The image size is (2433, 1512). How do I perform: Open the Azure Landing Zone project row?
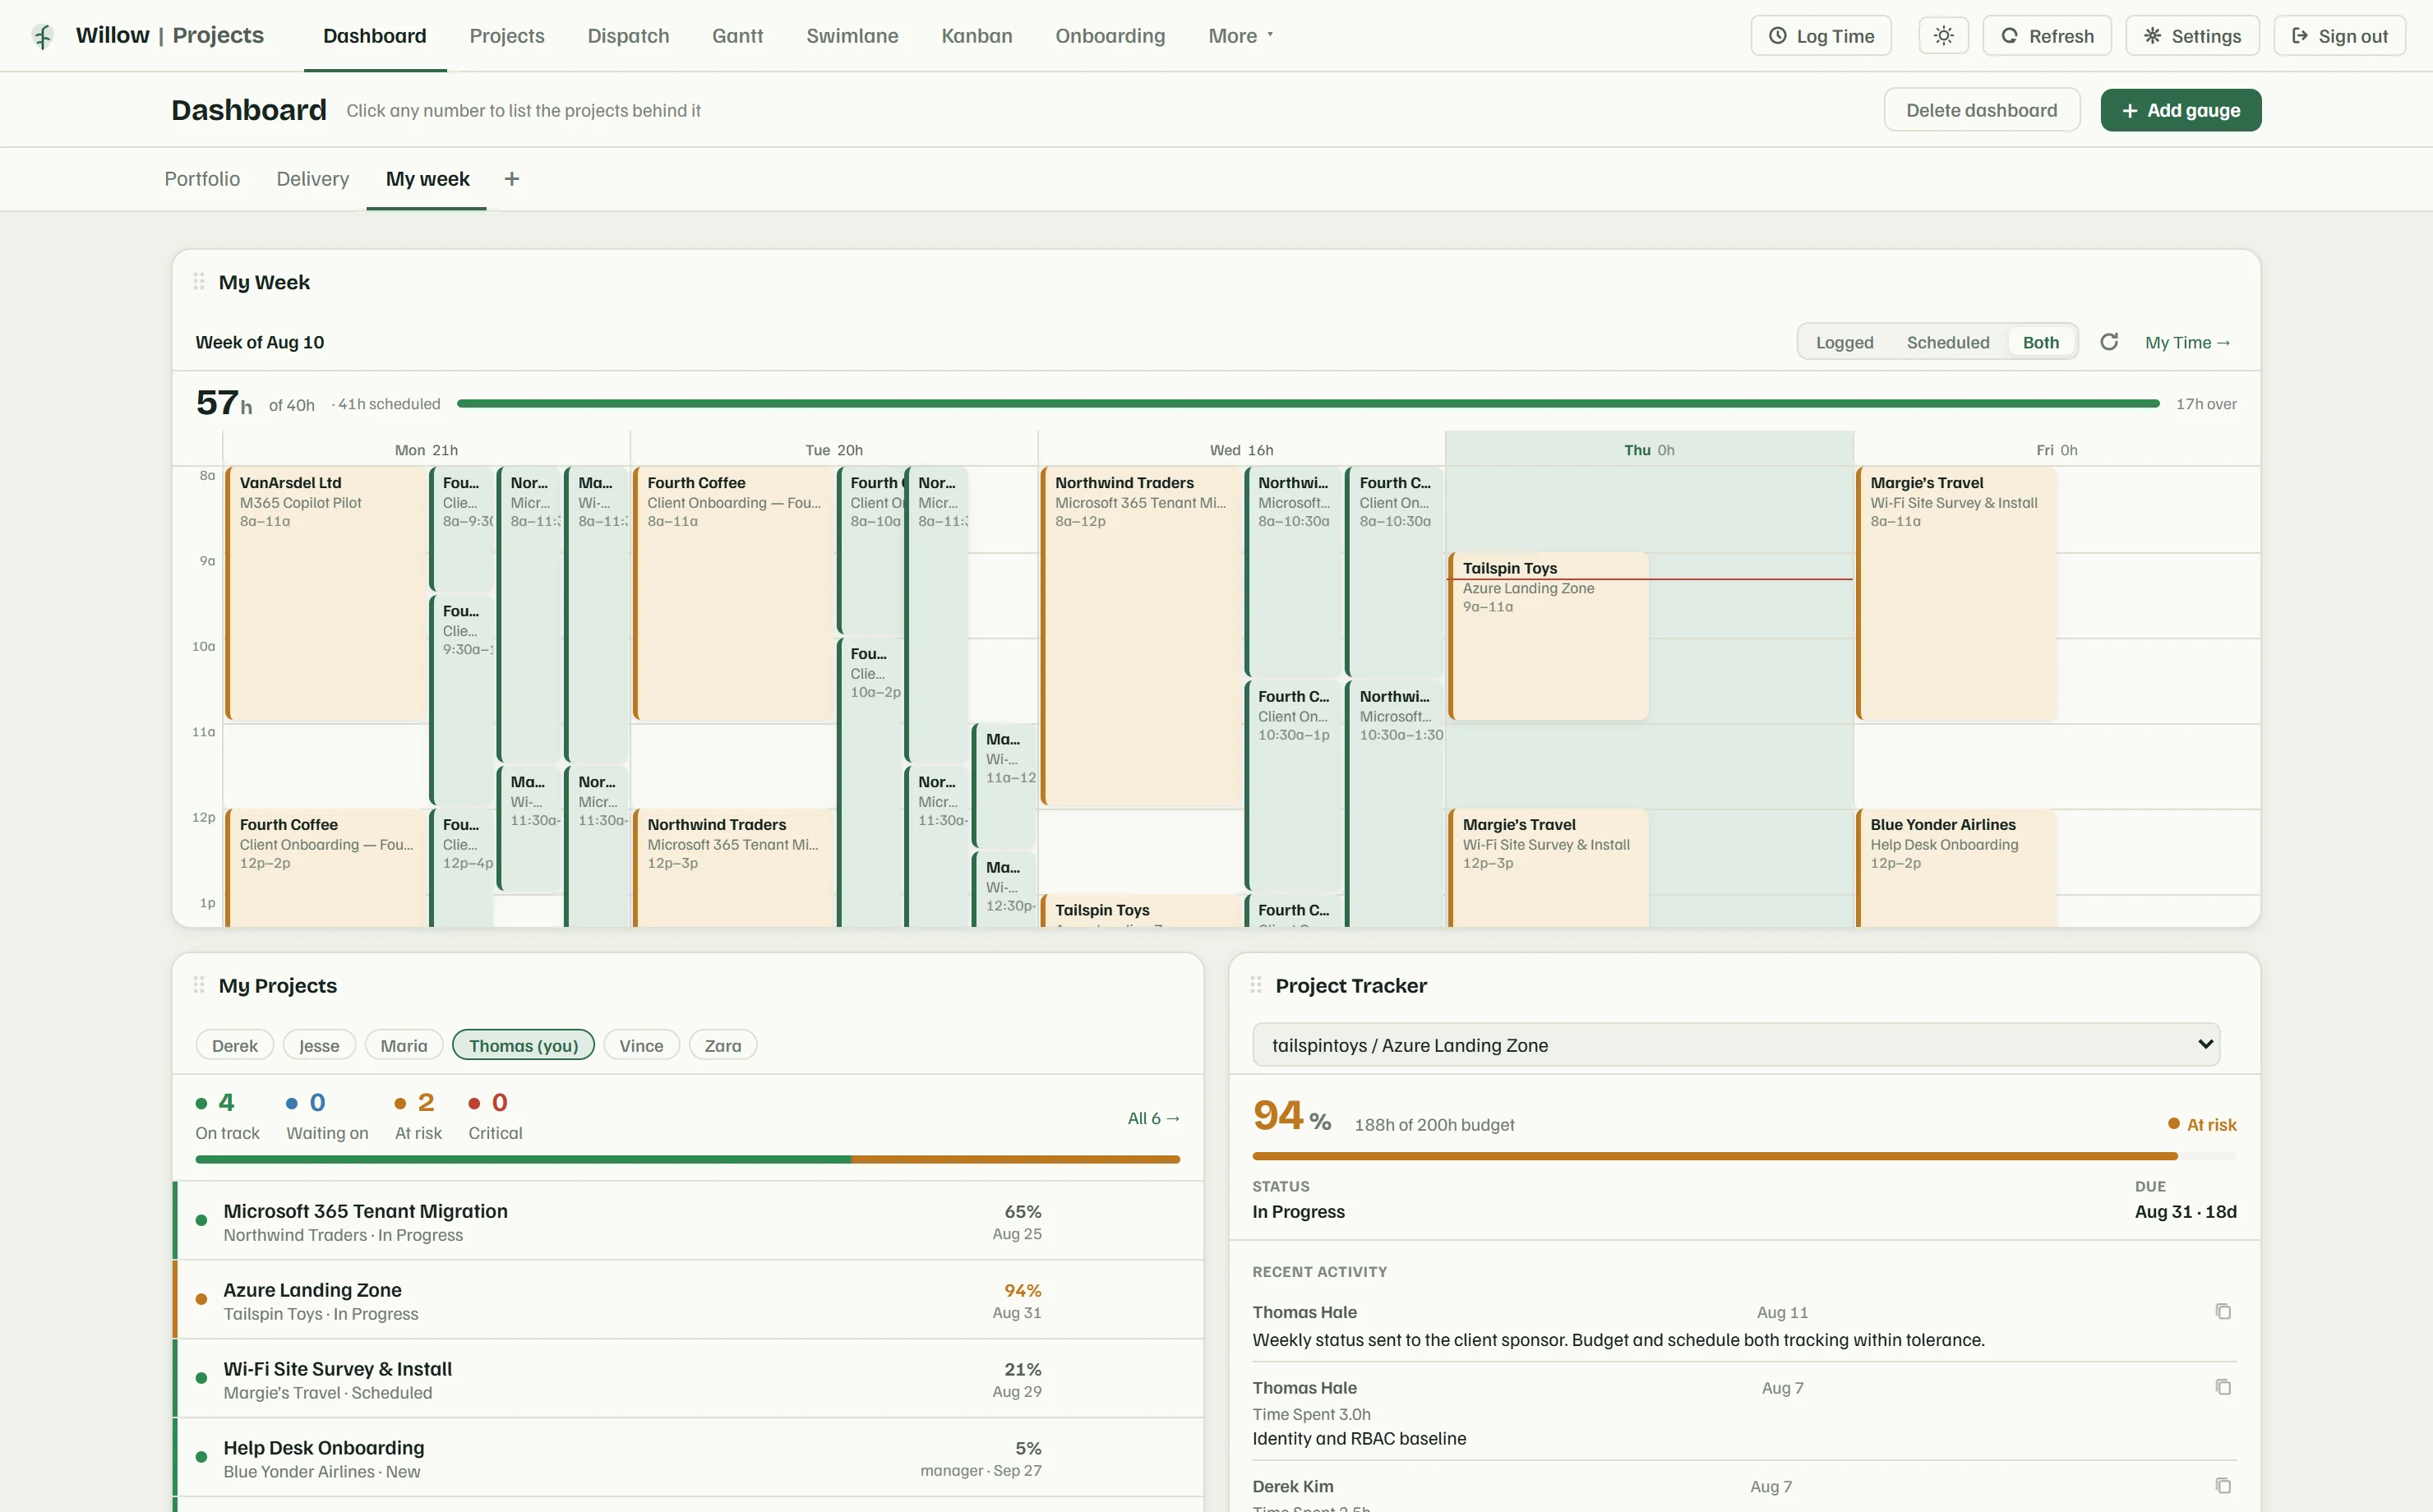coord(688,1300)
